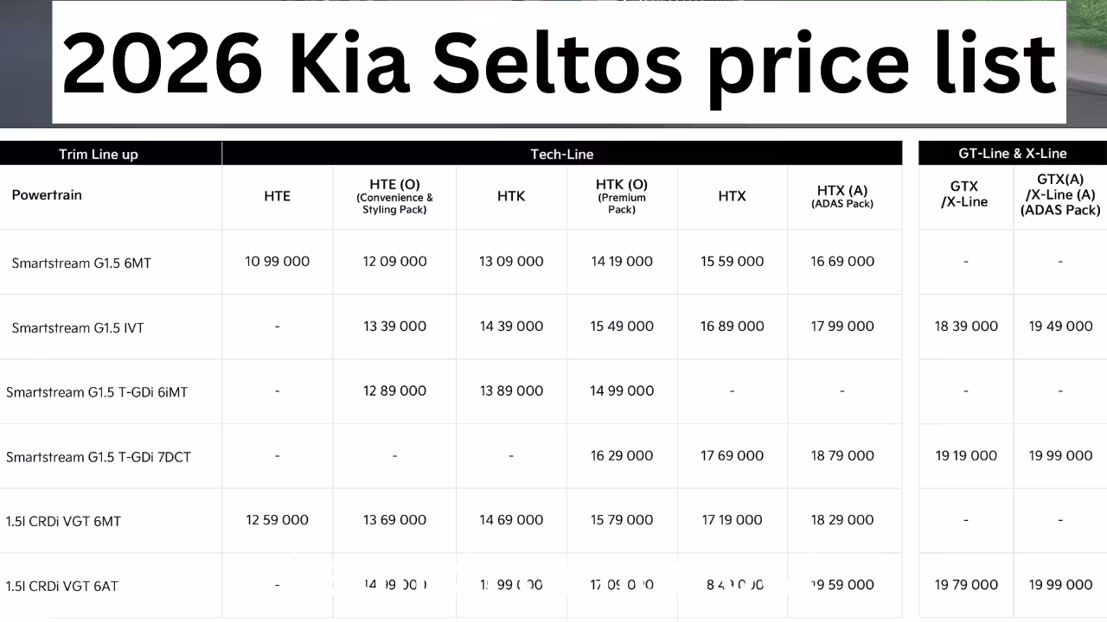Select the Smartstream G1.5 6MT row label
The width and height of the screenshot is (1107, 622).
point(81,263)
